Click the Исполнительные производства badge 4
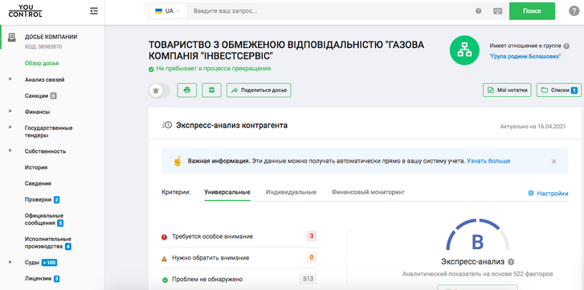Image resolution: width=584 pixels, height=290 pixels. [x=67, y=247]
